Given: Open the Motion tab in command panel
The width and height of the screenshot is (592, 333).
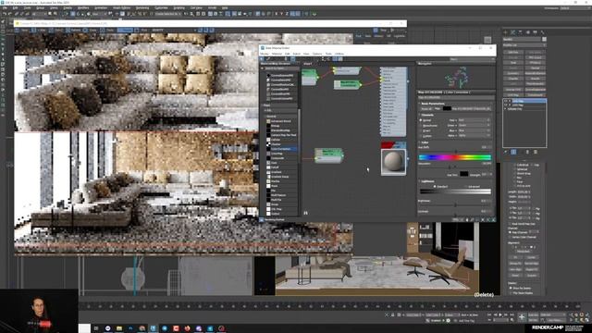Looking at the screenshot, I should tap(528, 32).
